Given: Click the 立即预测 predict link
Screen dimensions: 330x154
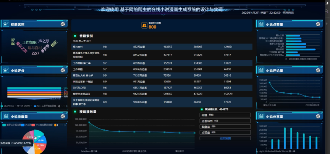Looking at the screenshot, I should pos(225,138).
